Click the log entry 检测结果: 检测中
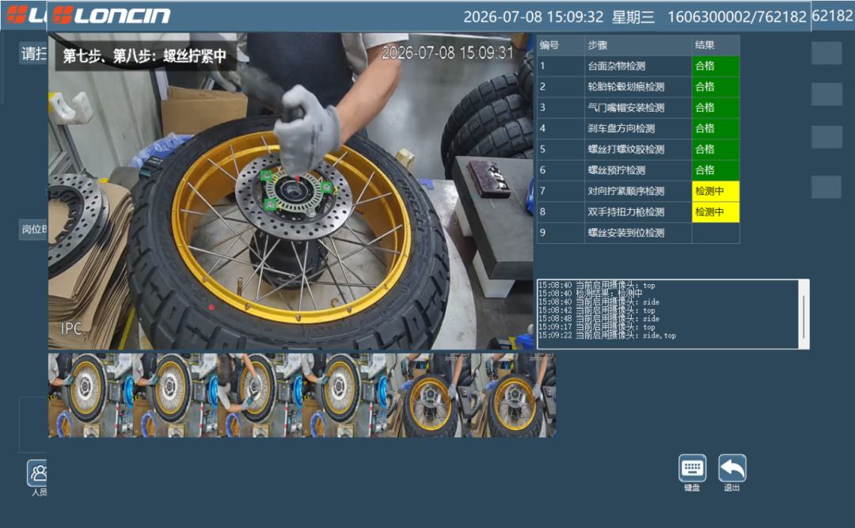Viewport: 855px width, 528px height. [x=591, y=294]
